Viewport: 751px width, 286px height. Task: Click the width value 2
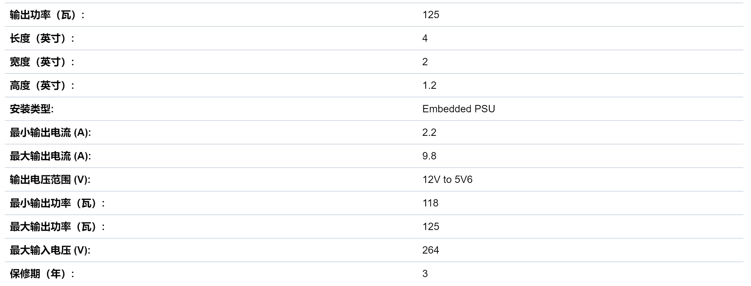coord(425,62)
